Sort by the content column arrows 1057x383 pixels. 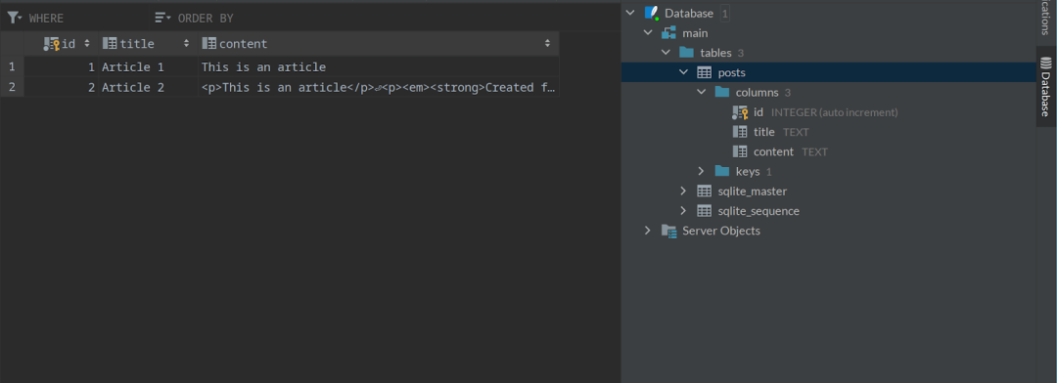548,44
